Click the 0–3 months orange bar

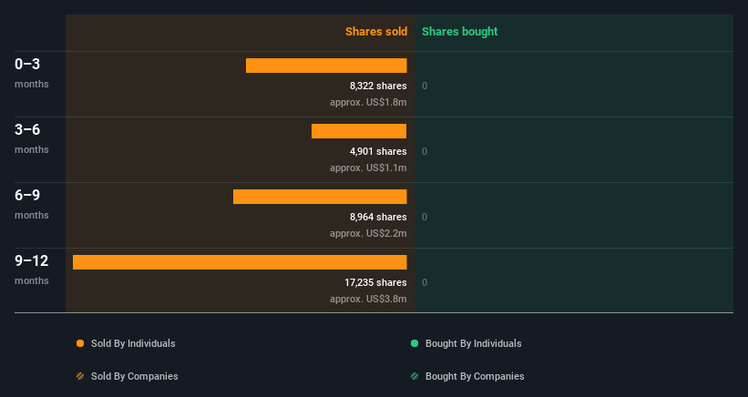326,66
